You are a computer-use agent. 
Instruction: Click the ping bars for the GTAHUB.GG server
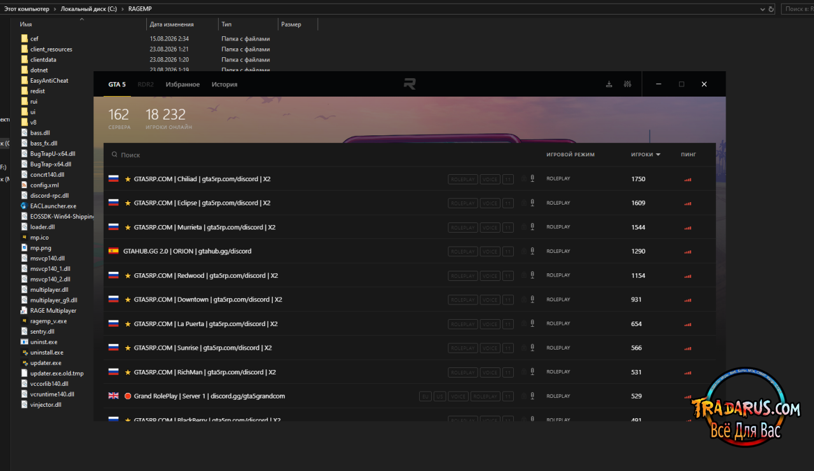[687, 252]
